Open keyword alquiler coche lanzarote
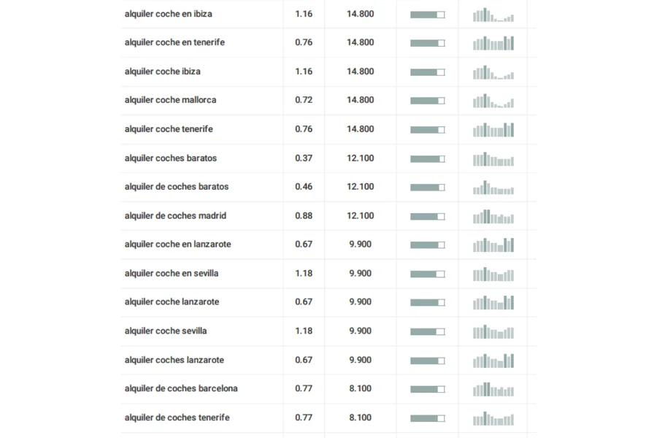The image size is (657, 438). tap(172, 301)
